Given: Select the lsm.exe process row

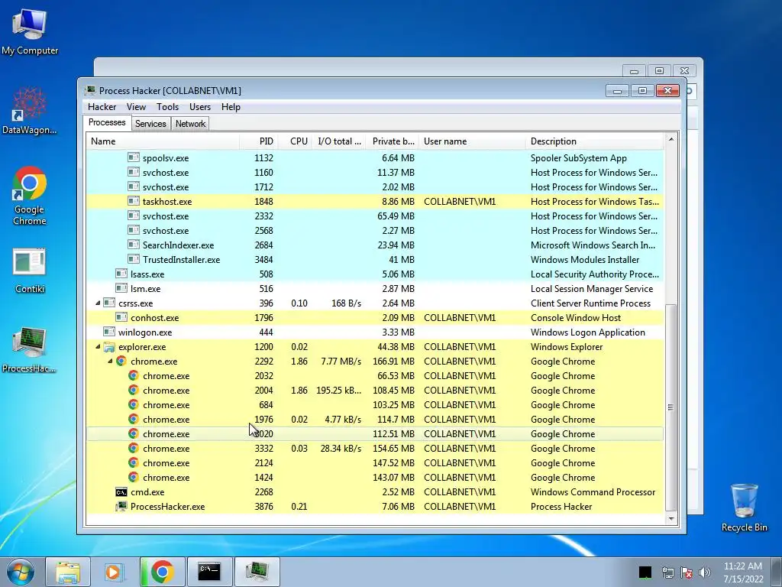Looking at the screenshot, I should pos(375,288).
